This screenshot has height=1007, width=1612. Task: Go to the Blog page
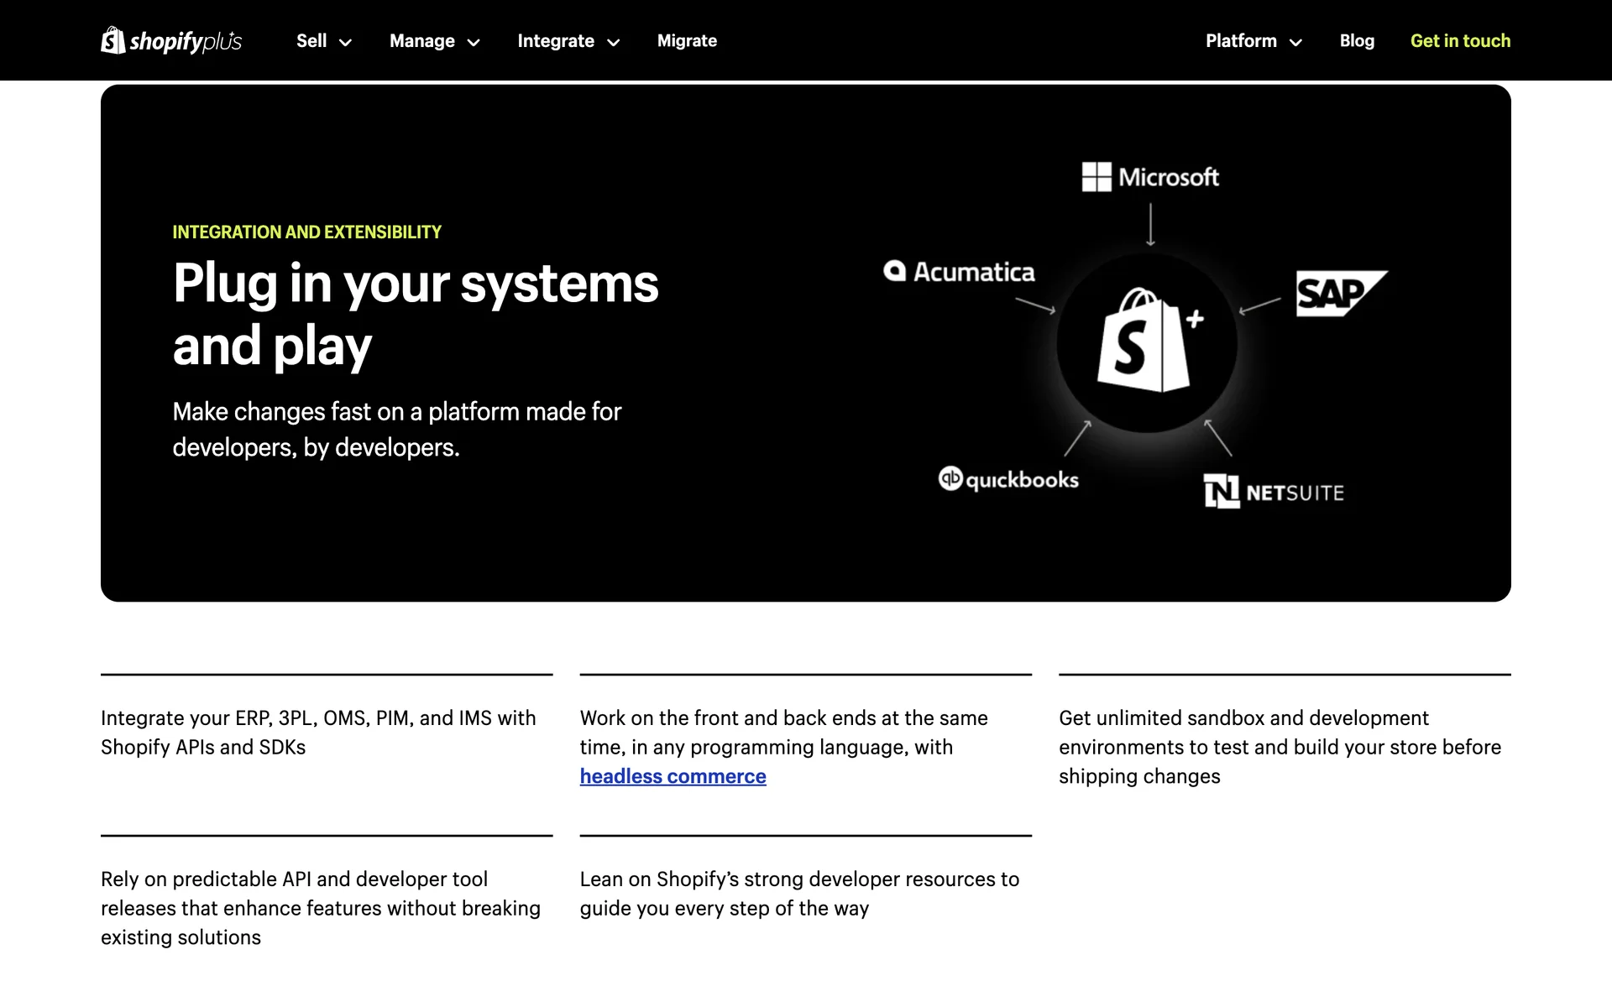point(1357,41)
